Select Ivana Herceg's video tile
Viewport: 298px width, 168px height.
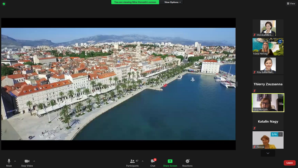pos(268,47)
